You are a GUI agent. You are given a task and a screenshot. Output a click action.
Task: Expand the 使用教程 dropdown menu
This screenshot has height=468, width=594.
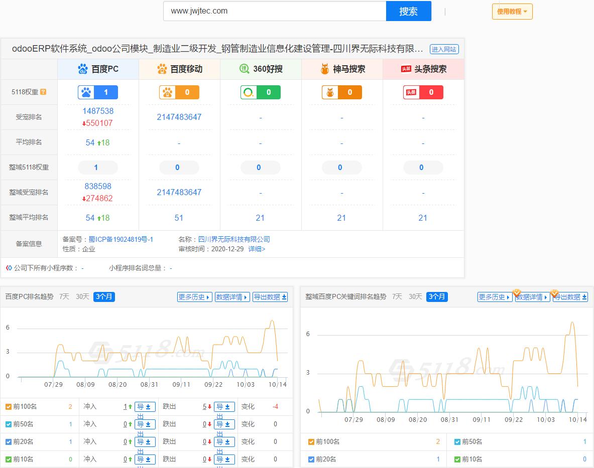(x=512, y=11)
